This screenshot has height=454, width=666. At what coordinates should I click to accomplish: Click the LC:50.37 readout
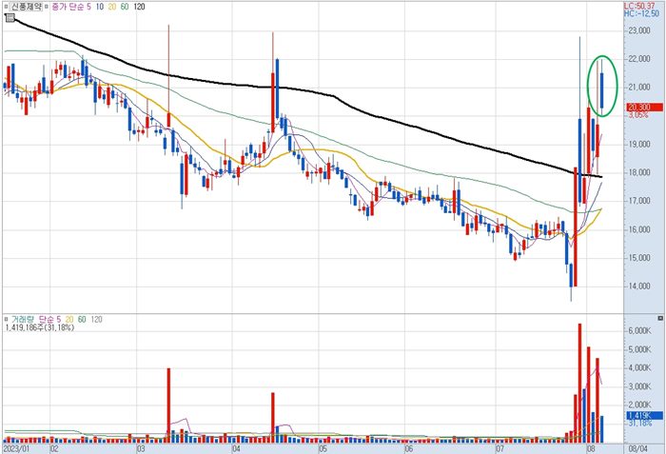(x=641, y=6)
